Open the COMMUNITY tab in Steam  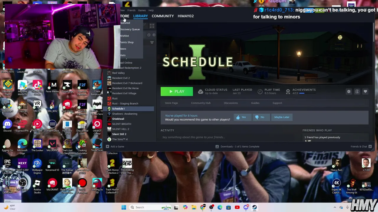click(163, 16)
